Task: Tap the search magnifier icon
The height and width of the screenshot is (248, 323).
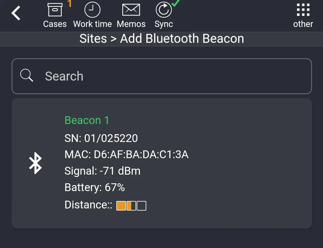Action: (26, 76)
